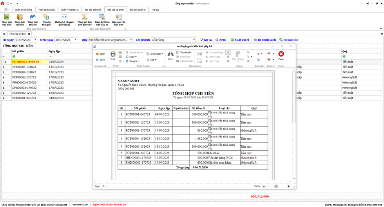384x207 pixels.
Task: Open the Size dropdown in Page Setup
Action: (152, 60)
